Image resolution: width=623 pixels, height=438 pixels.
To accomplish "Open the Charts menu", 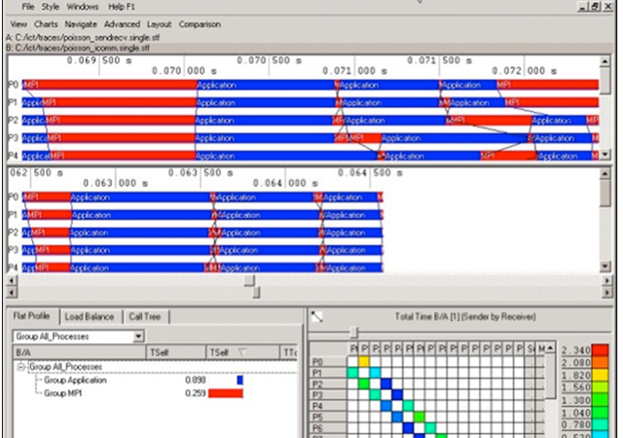I will coord(46,24).
